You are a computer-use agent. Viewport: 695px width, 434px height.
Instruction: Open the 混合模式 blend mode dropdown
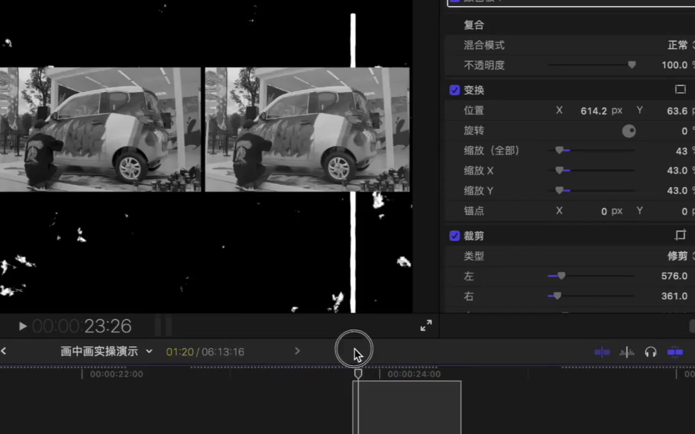[680, 45]
